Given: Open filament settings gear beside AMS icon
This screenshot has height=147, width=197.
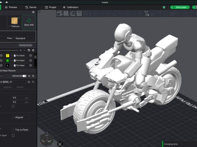Looking at the screenshot, I should (33, 50).
